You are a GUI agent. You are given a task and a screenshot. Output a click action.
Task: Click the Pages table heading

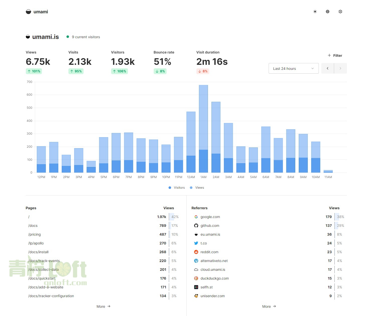coord(31,208)
